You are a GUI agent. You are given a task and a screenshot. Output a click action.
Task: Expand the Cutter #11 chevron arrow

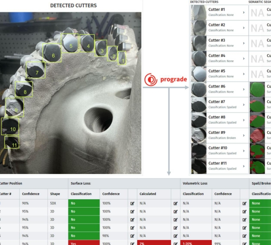click(244, 166)
